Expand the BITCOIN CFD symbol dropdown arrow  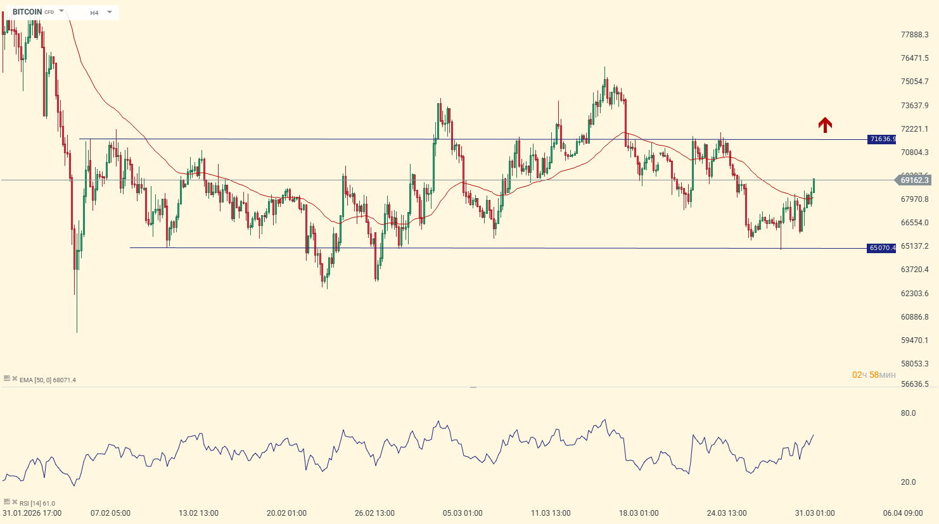pyautogui.click(x=61, y=11)
